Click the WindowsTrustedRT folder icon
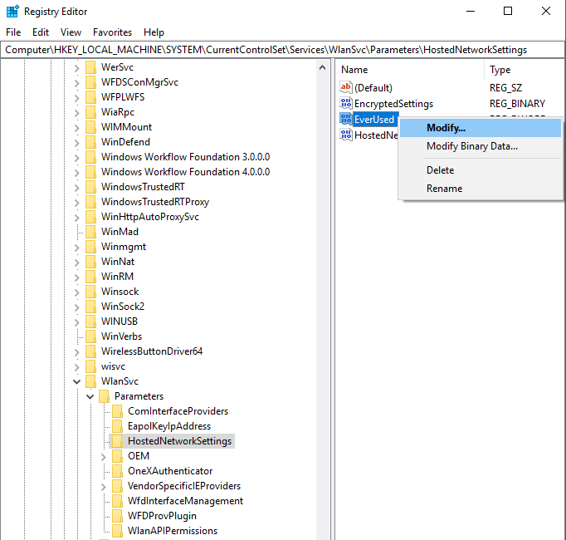 pos(91,186)
